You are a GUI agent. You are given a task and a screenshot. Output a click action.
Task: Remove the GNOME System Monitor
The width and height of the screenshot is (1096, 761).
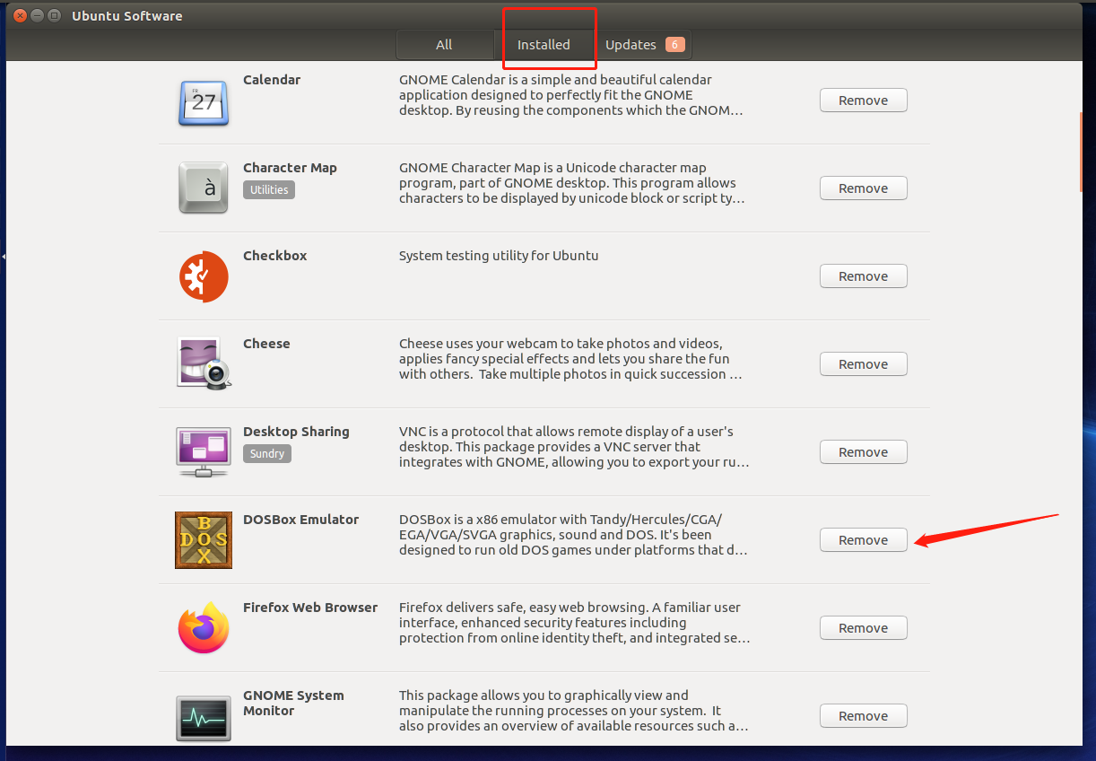pos(863,716)
